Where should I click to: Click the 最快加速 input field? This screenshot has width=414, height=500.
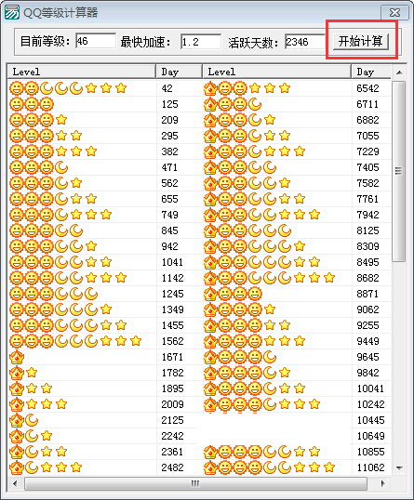pos(201,42)
